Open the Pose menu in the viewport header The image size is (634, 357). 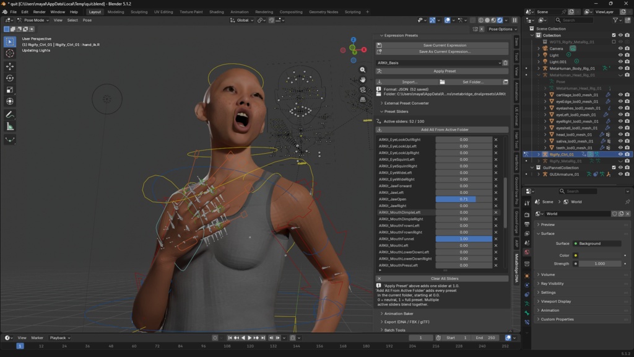tap(87, 20)
